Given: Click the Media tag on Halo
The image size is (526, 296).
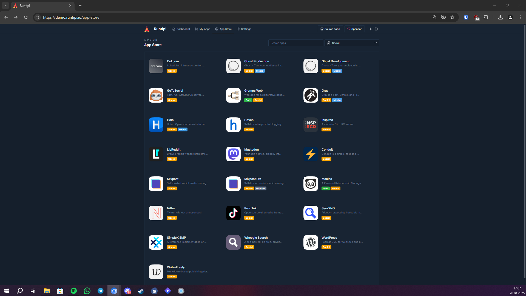Looking at the screenshot, I should [x=182, y=129].
